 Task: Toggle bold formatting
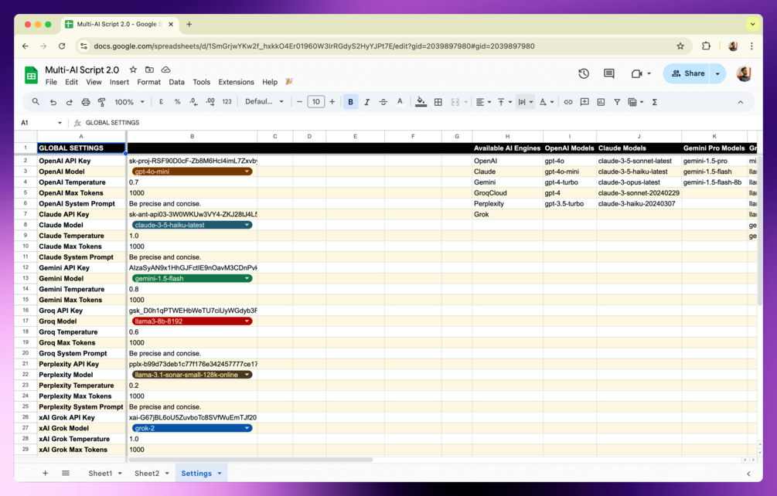[x=350, y=102]
